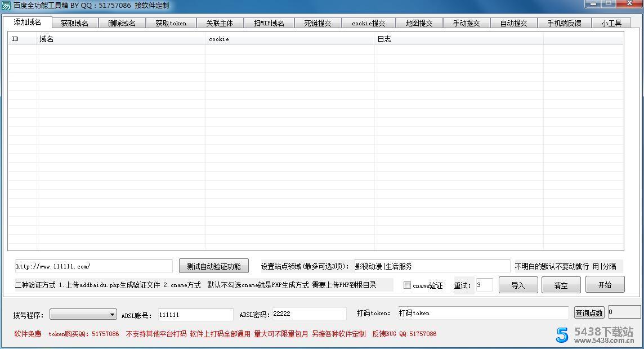Image resolution: width=644 pixels, height=349 pixels.
Task: Click the 导入 button
Action: coord(517,285)
